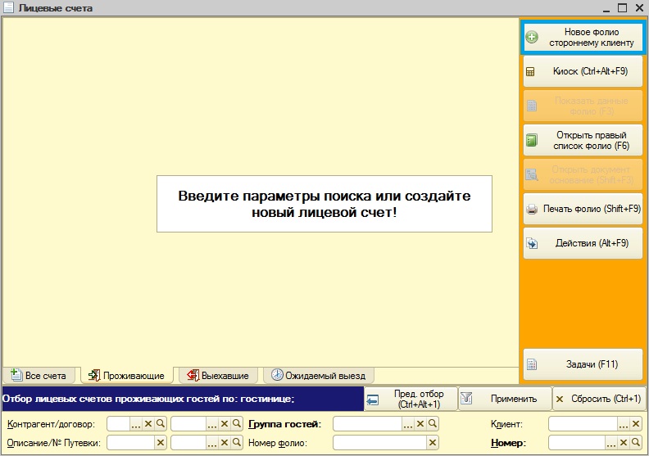Switch to Все счета tab
This screenshot has width=649, height=456.
coord(39,376)
